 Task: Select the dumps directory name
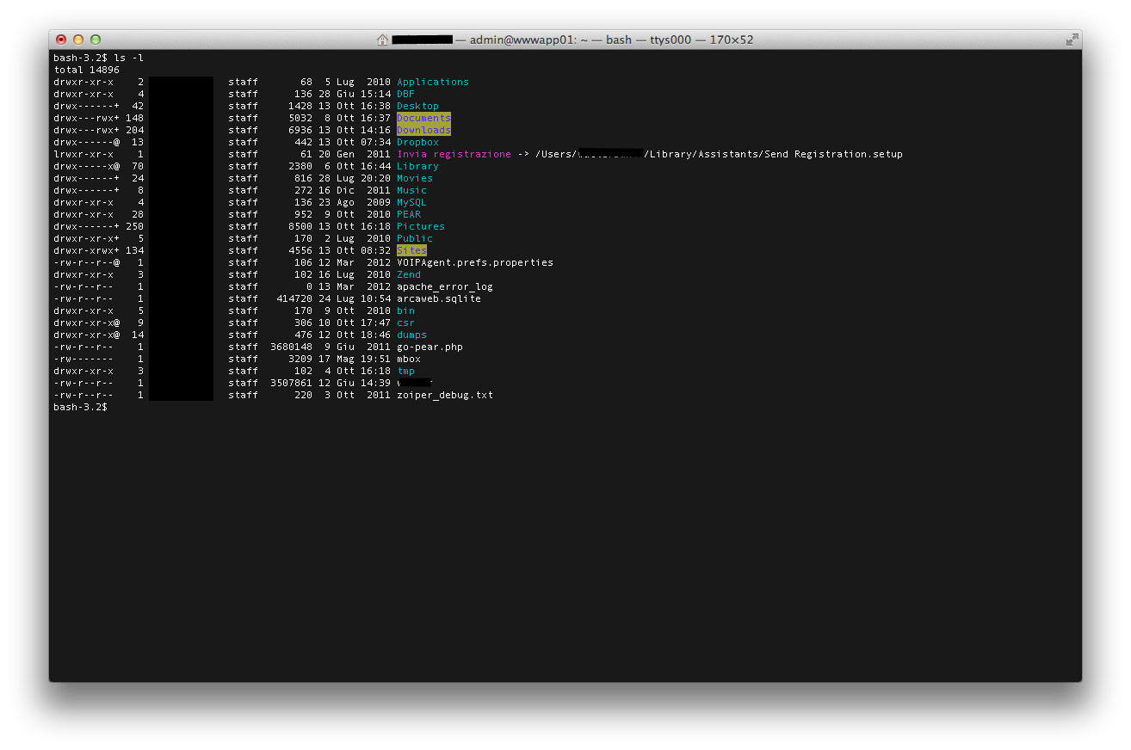[x=411, y=335]
